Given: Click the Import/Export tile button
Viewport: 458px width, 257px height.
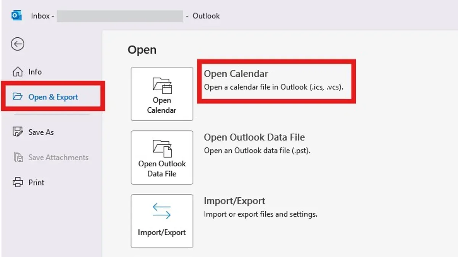Looking at the screenshot, I should (162, 221).
